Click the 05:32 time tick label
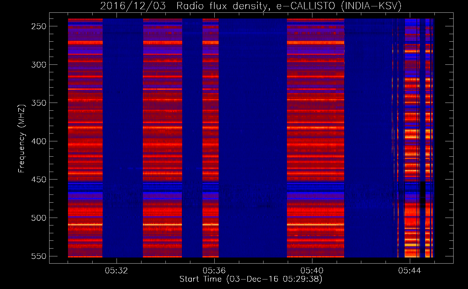 tap(116, 271)
